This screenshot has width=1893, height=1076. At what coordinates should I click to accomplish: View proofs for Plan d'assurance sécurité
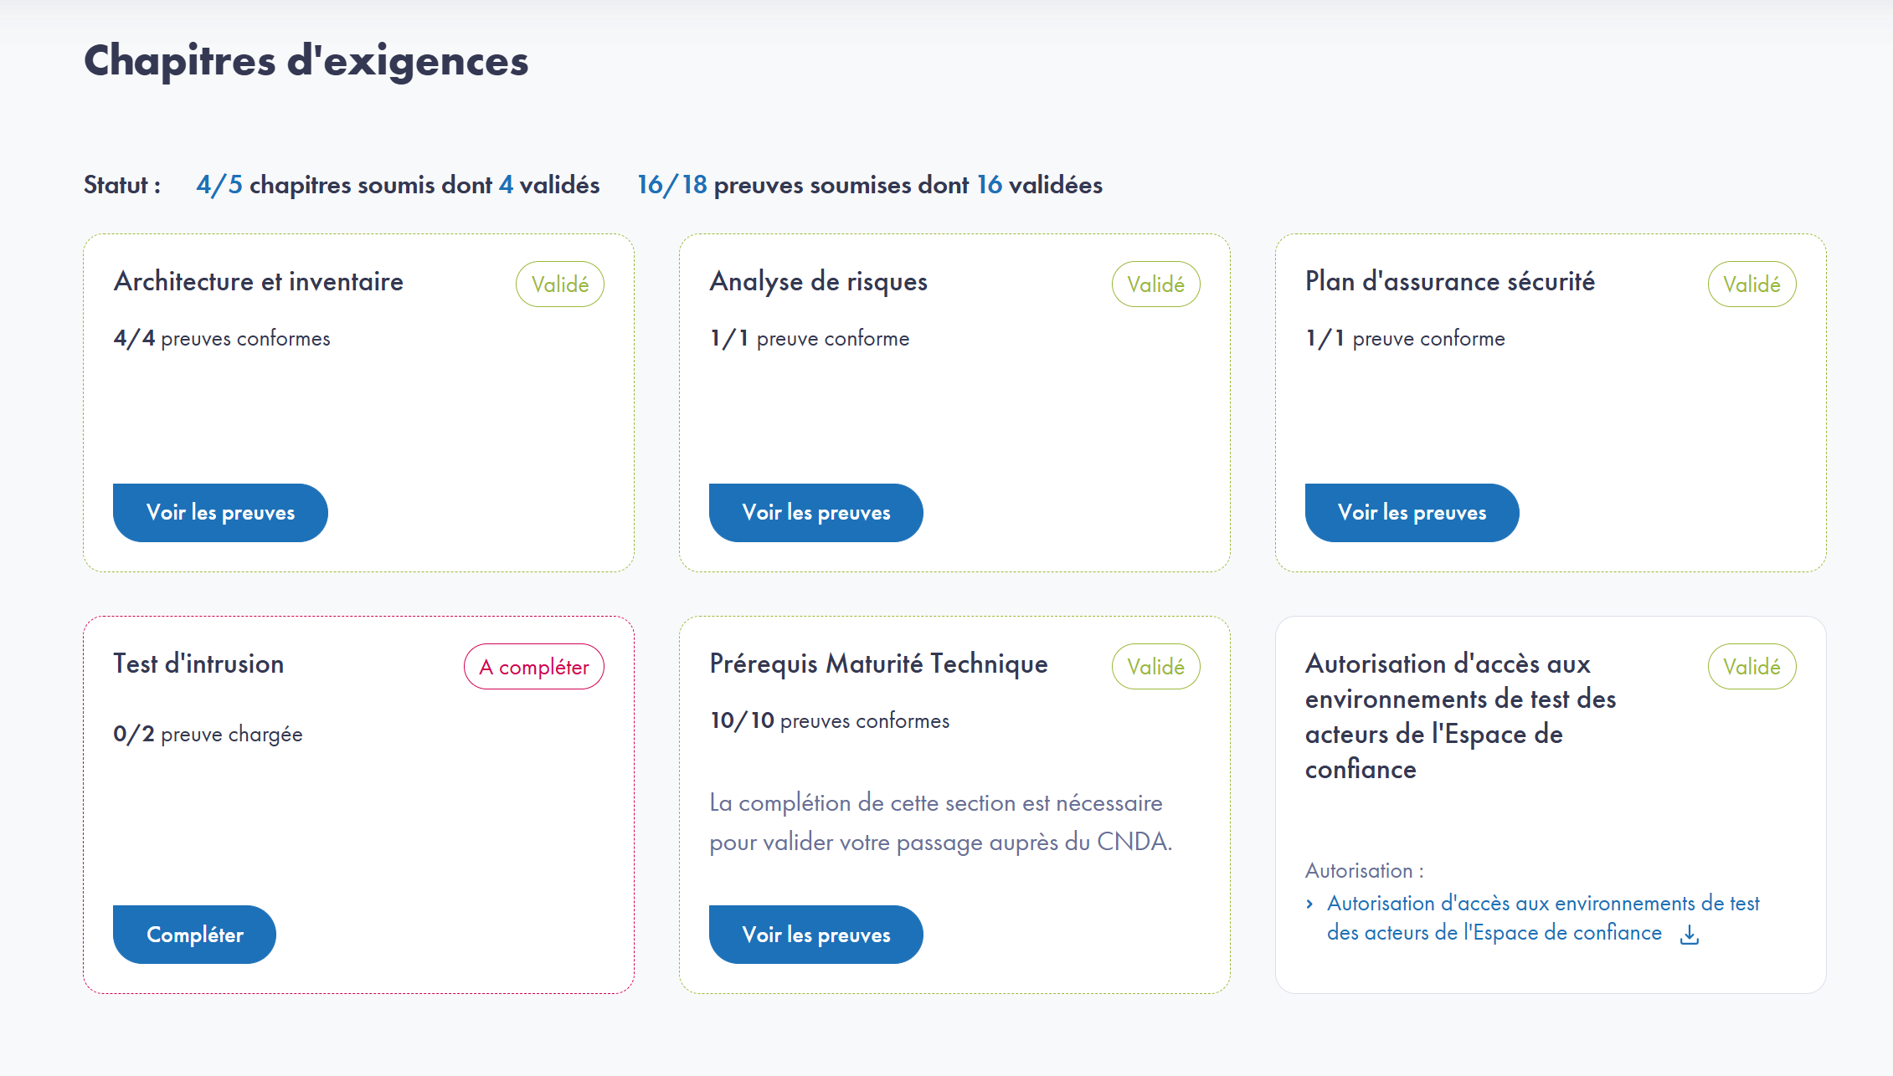1412,513
